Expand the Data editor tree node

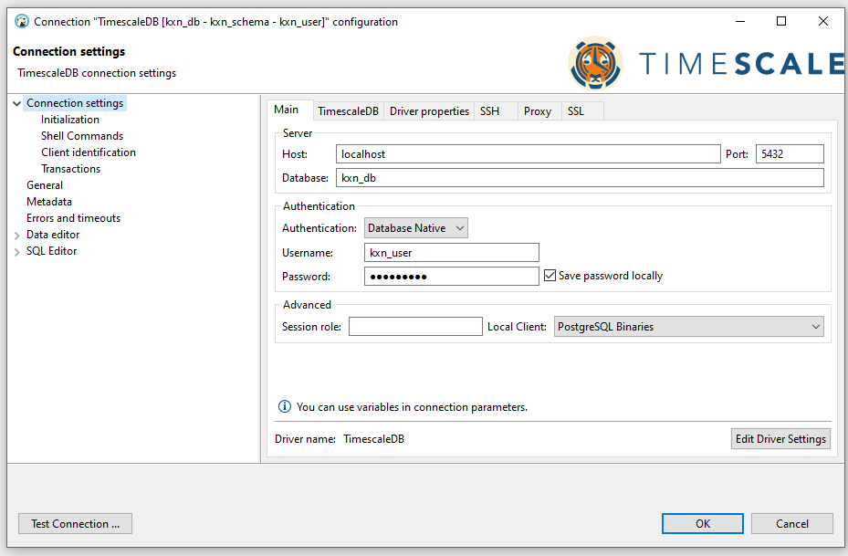pyautogui.click(x=16, y=236)
